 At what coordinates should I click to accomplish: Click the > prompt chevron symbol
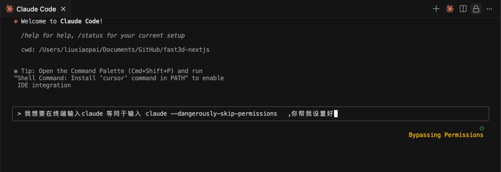point(19,114)
